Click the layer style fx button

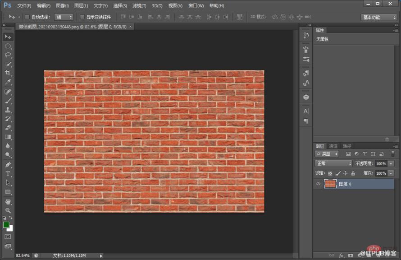(341, 255)
